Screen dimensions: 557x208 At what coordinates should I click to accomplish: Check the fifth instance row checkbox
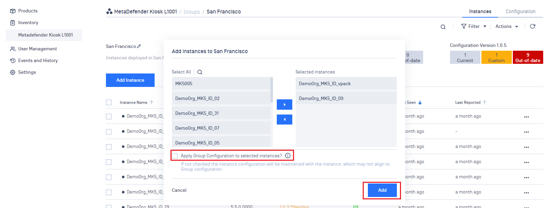click(109, 177)
